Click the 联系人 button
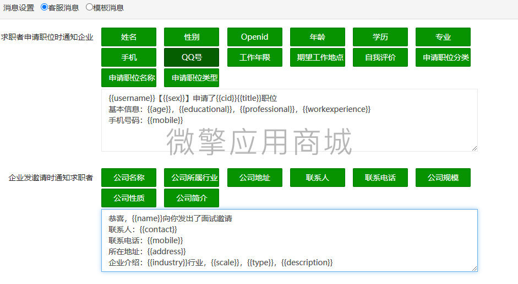This screenshot has width=518, height=284. coord(317,178)
